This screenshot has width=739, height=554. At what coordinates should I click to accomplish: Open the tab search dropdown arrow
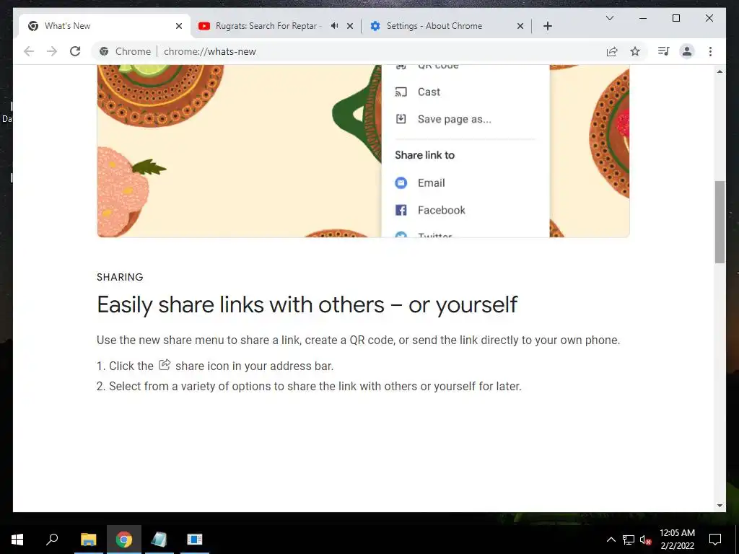pyautogui.click(x=609, y=18)
